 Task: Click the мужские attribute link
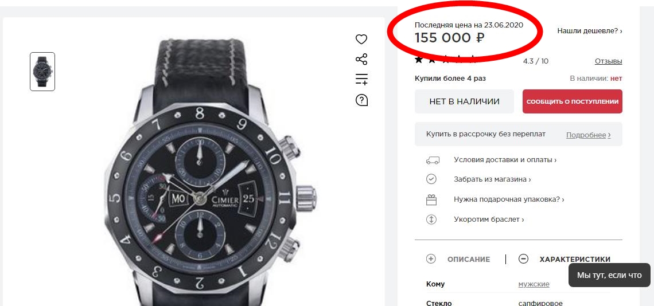point(534,284)
